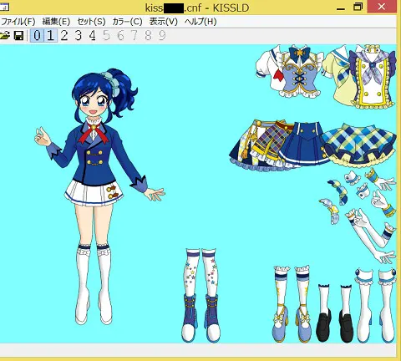Click the yellow sailor blouse with purple scarf
Viewport: 401px width, 361px height.
point(362,77)
